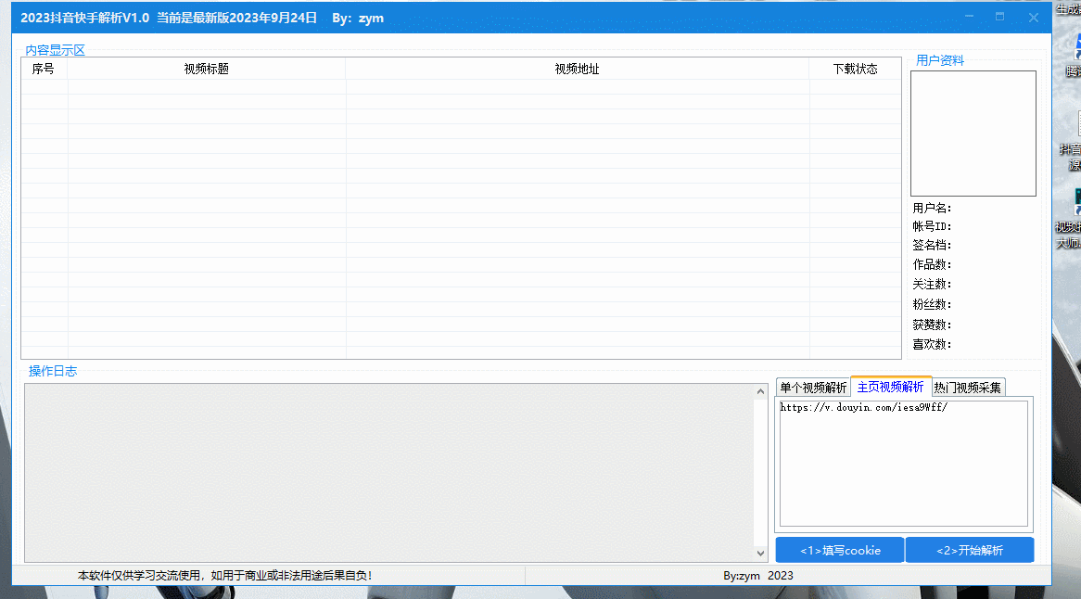Click the 下载状态 column header
Screen dimensions: 1081x599
[x=855, y=69]
